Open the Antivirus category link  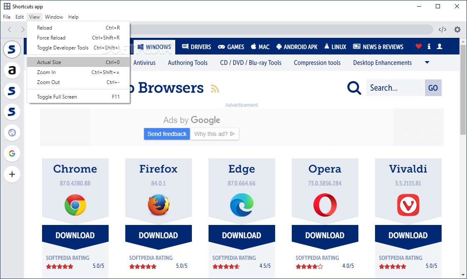pyautogui.click(x=144, y=63)
